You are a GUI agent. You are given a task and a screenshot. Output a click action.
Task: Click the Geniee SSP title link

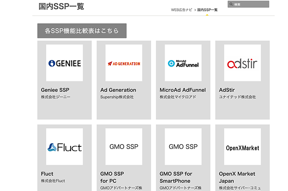[55, 90]
